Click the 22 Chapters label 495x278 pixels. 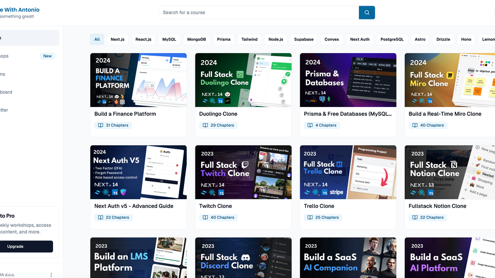point(432,217)
